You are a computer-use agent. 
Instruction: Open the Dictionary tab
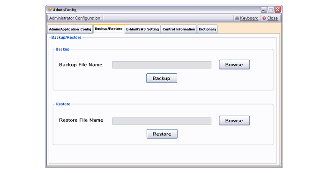pos(207,29)
